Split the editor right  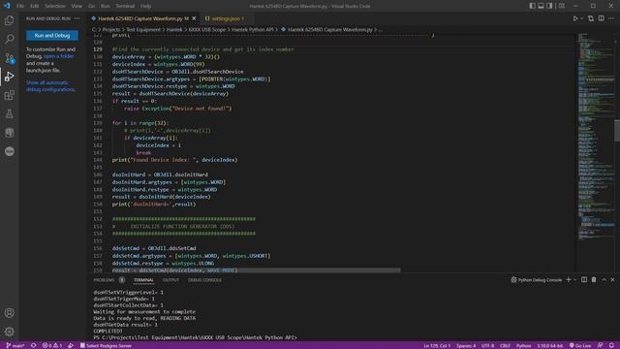coord(601,18)
